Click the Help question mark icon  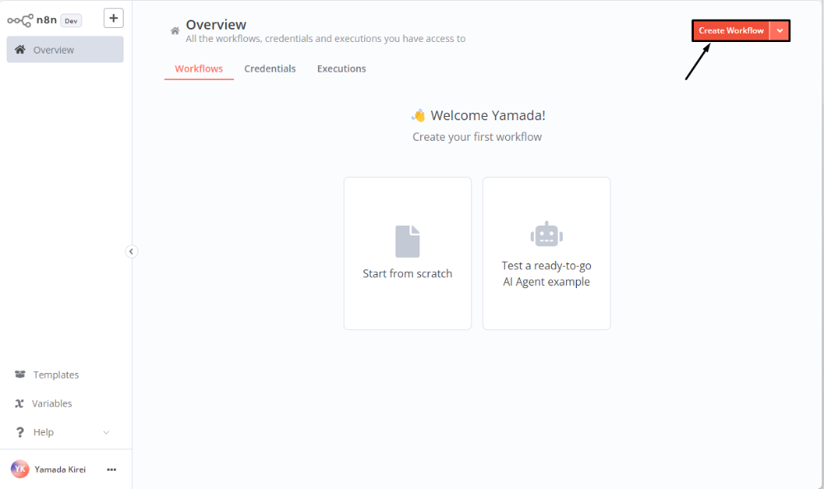pos(20,432)
